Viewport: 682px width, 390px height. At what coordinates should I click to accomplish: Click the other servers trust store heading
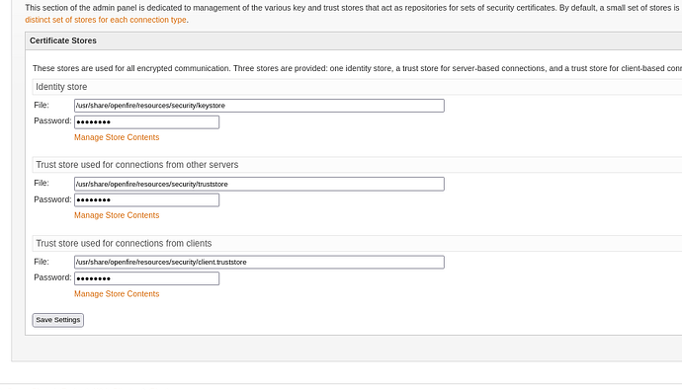(x=137, y=165)
